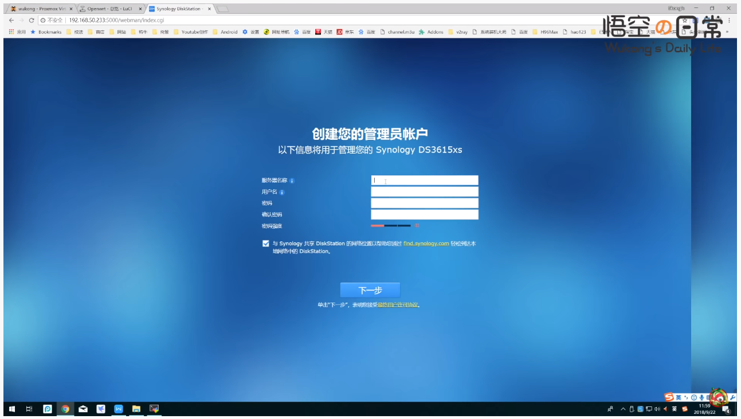Open the 最终用户许可协议 license link

(x=398, y=305)
